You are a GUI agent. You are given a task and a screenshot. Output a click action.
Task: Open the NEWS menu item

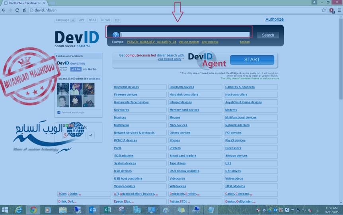[x=106, y=20]
